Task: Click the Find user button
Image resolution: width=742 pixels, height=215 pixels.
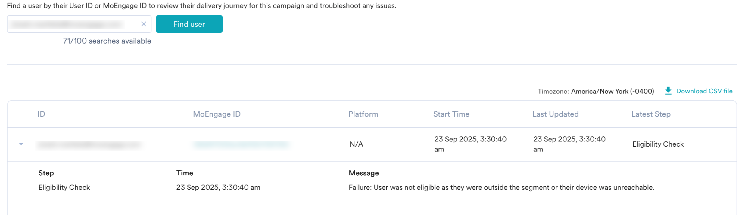Action: (x=189, y=24)
